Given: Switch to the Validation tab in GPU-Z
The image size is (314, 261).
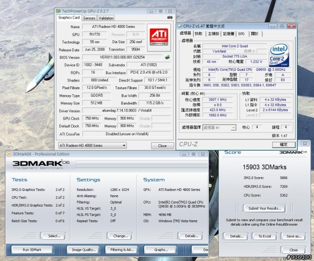Looking at the screenshot, I should (106, 18).
